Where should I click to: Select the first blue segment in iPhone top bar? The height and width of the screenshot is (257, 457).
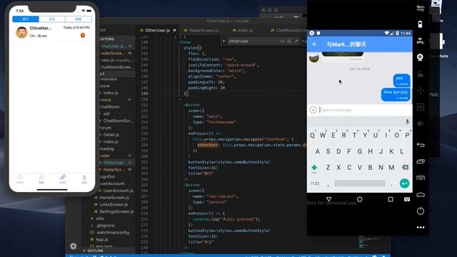(26, 19)
